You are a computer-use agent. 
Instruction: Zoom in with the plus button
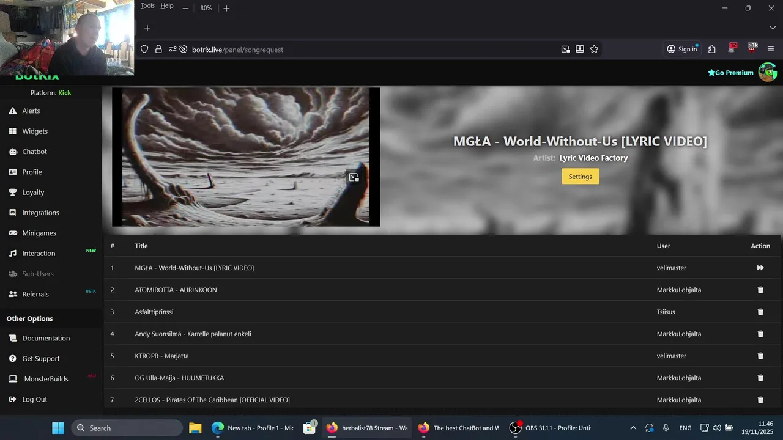[x=226, y=8]
